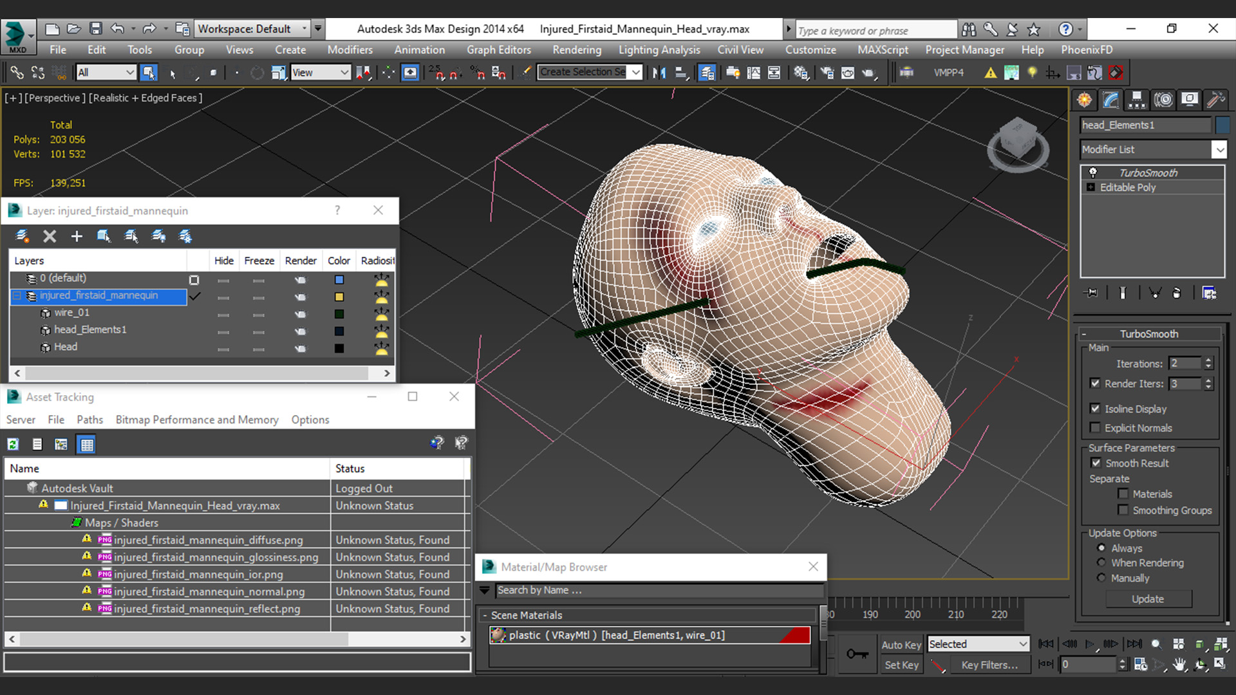Click the Utilities hammer panel icon
The height and width of the screenshot is (695, 1236).
pos(1215,100)
